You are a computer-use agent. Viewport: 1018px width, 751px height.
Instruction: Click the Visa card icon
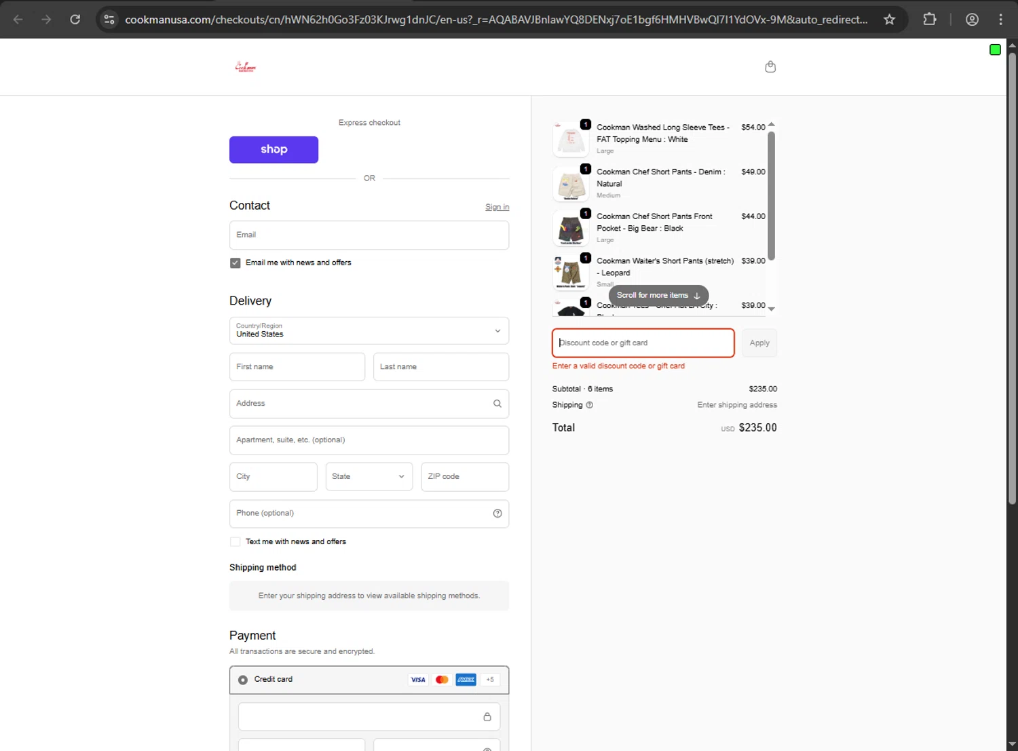pyautogui.click(x=418, y=679)
